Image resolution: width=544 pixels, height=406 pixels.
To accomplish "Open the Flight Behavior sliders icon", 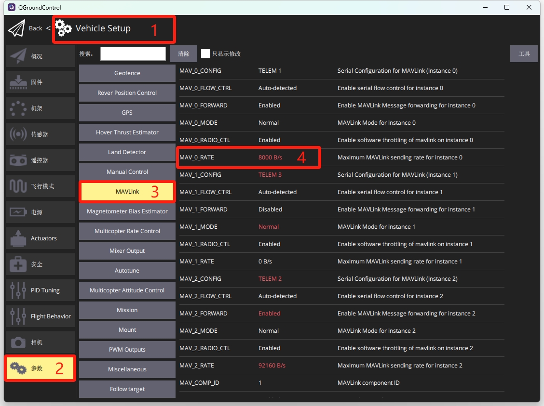I will (18, 316).
